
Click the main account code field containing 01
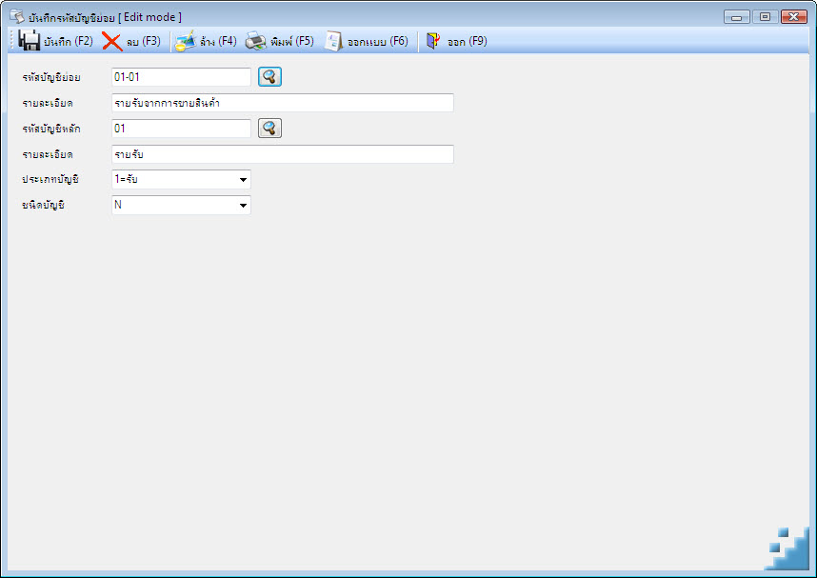click(x=181, y=129)
